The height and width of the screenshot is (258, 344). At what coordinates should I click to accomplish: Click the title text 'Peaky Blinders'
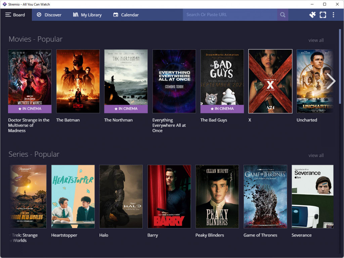210,235
